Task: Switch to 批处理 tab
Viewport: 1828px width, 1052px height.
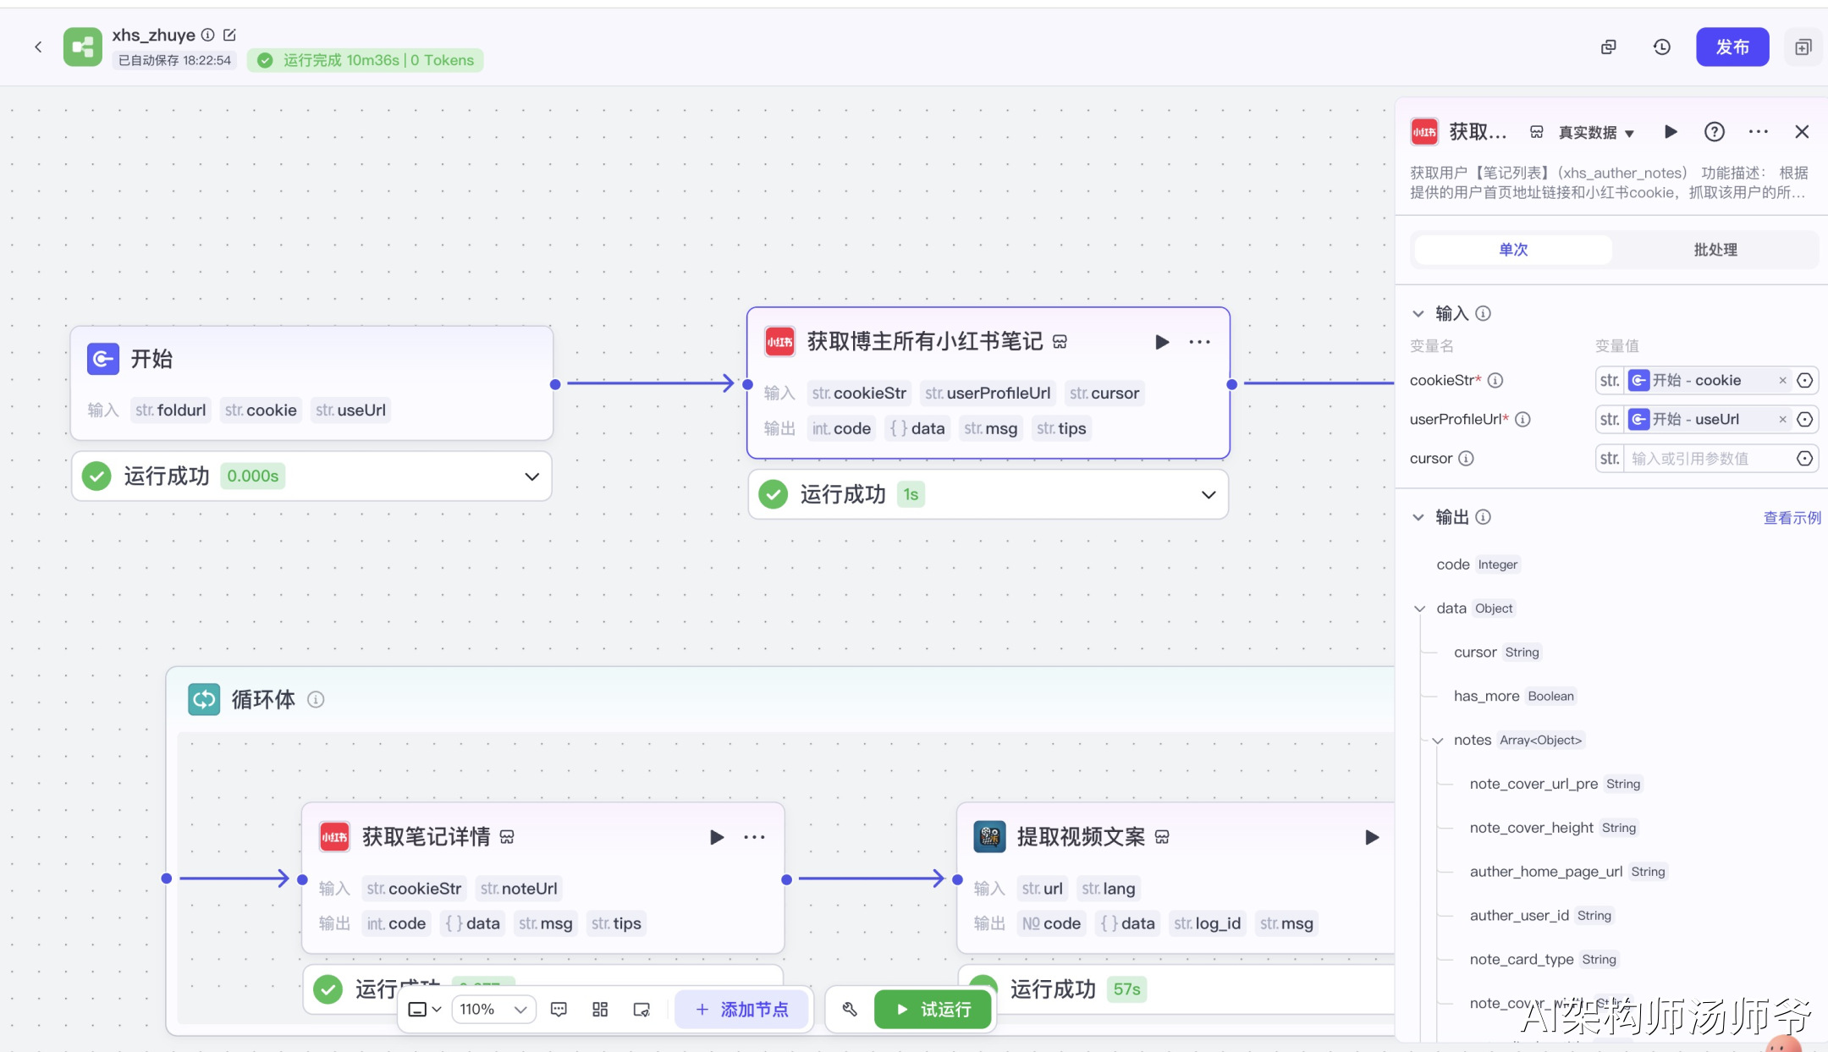Action: point(1715,250)
